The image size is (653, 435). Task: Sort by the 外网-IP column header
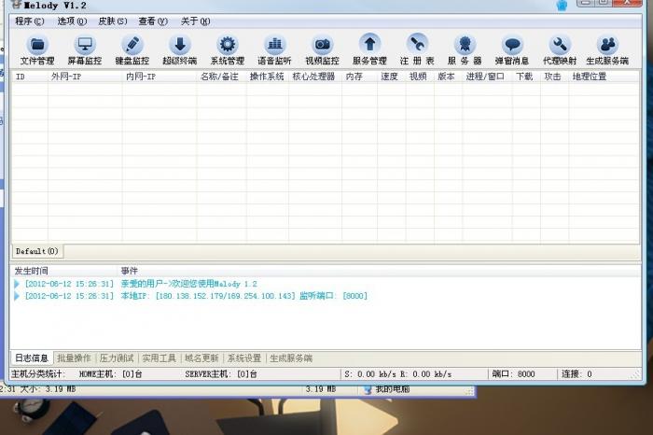coord(85,77)
